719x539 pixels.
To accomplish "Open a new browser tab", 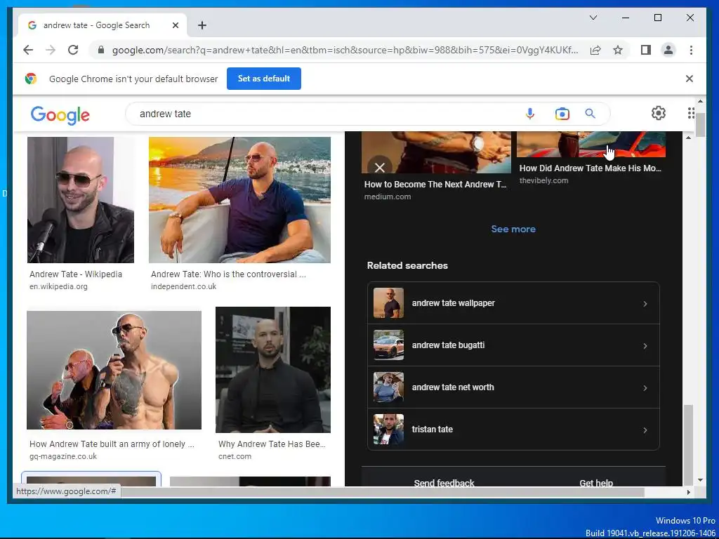I will [202, 25].
